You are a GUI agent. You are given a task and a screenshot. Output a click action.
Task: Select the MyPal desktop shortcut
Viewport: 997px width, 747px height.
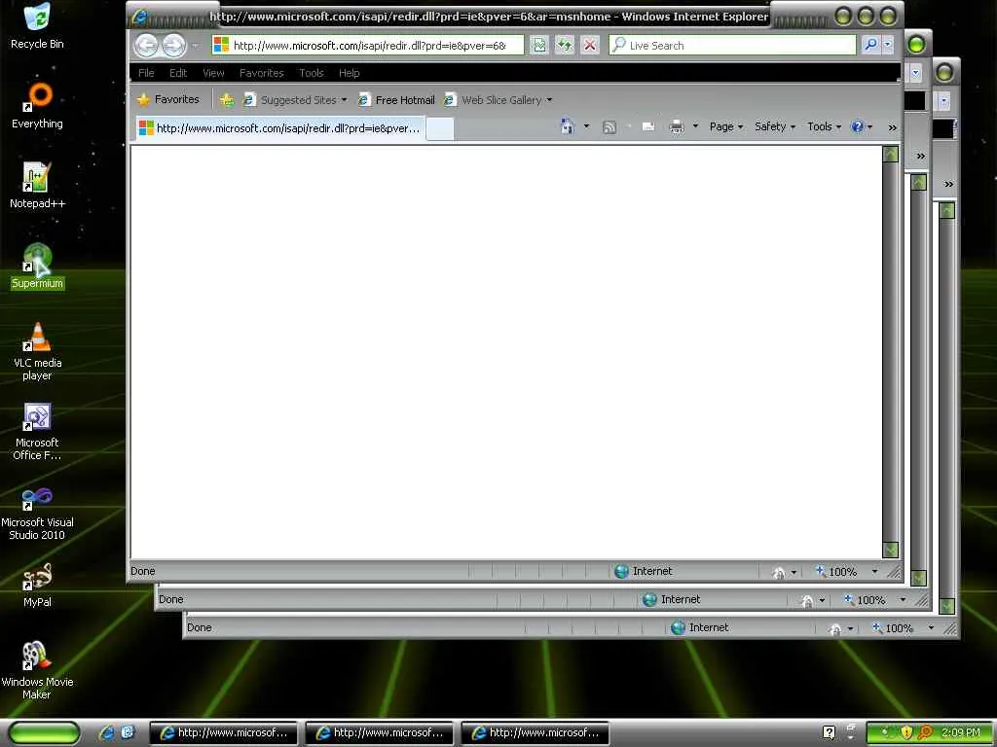click(37, 585)
